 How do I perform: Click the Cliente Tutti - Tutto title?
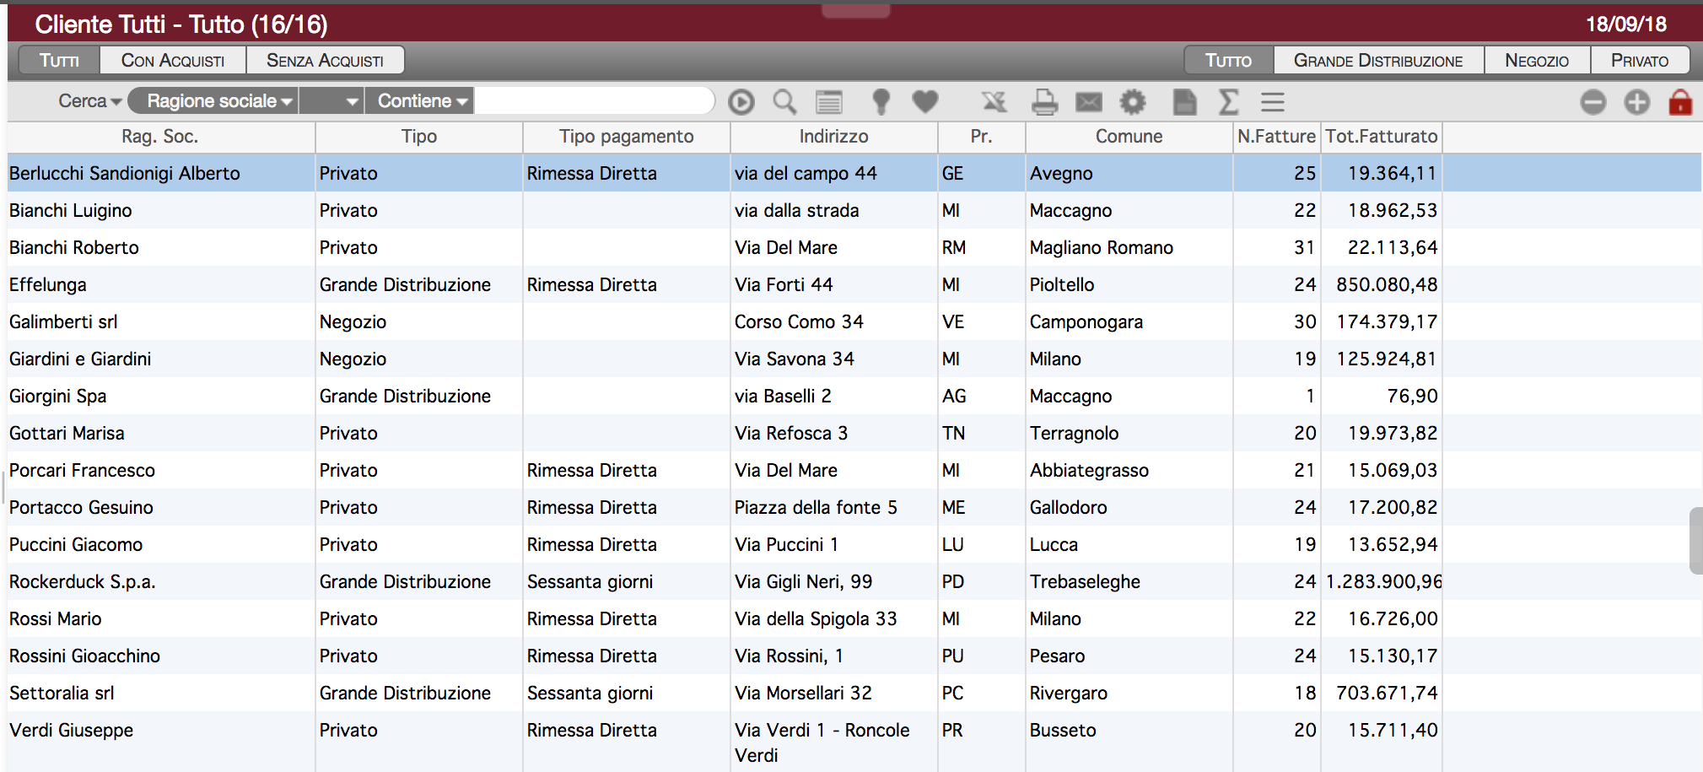181,24
